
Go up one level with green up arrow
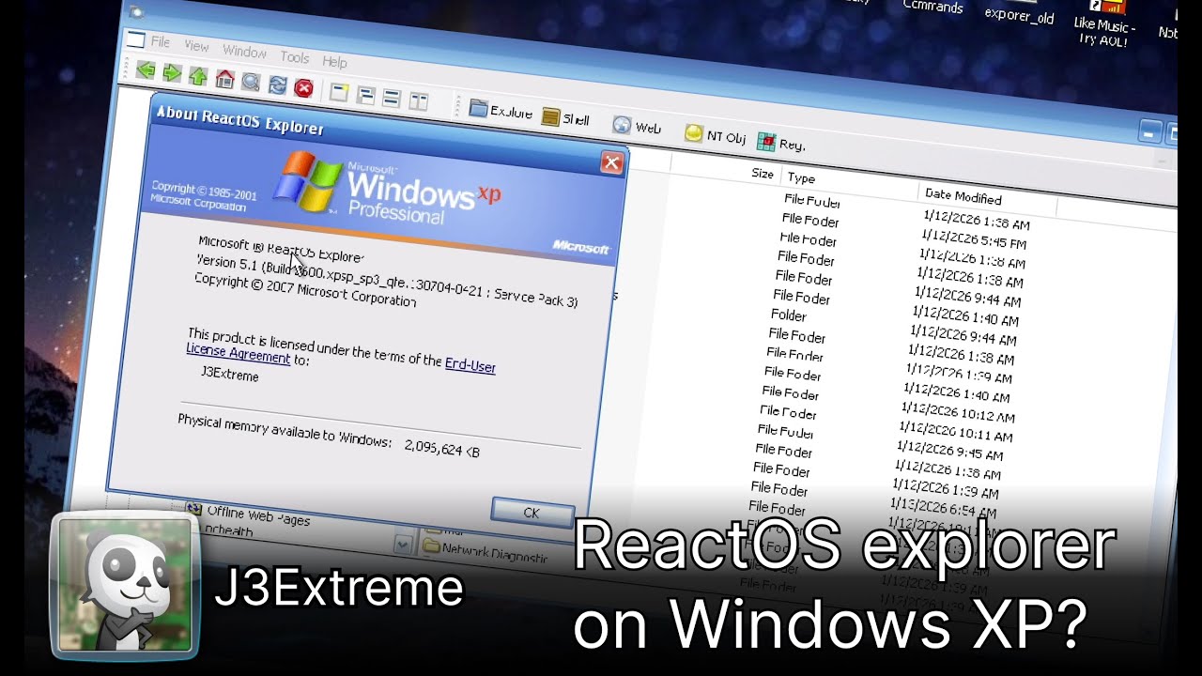click(198, 75)
